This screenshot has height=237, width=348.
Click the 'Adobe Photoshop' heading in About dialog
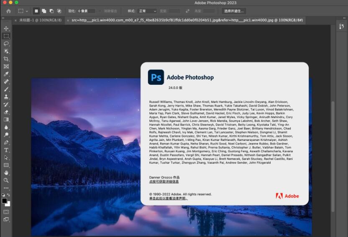coord(190,77)
